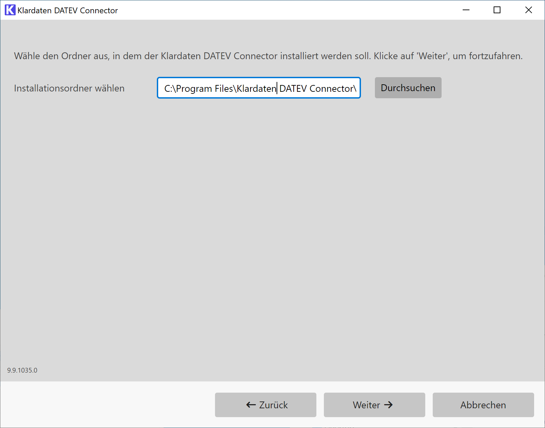This screenshot has width=545, height=428.
Task: Click the minimize icon in the title bar
Action: click(465, 10)
